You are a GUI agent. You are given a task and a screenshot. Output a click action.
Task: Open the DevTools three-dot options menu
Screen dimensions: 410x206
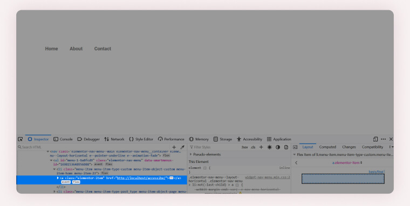(384, 139)
